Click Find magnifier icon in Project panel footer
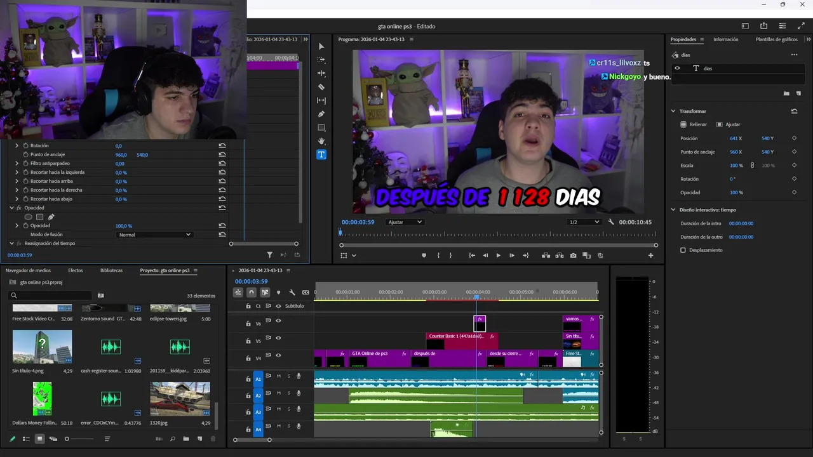Image resolution: width=813 pixels, height=457 pixels. (x=173, y=439)
